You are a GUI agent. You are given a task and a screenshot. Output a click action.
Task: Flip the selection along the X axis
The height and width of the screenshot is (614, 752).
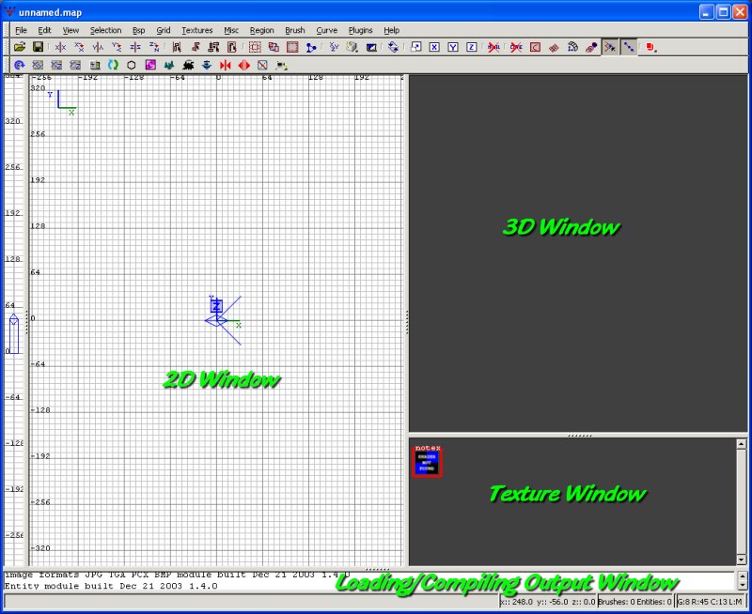(60, 47)
